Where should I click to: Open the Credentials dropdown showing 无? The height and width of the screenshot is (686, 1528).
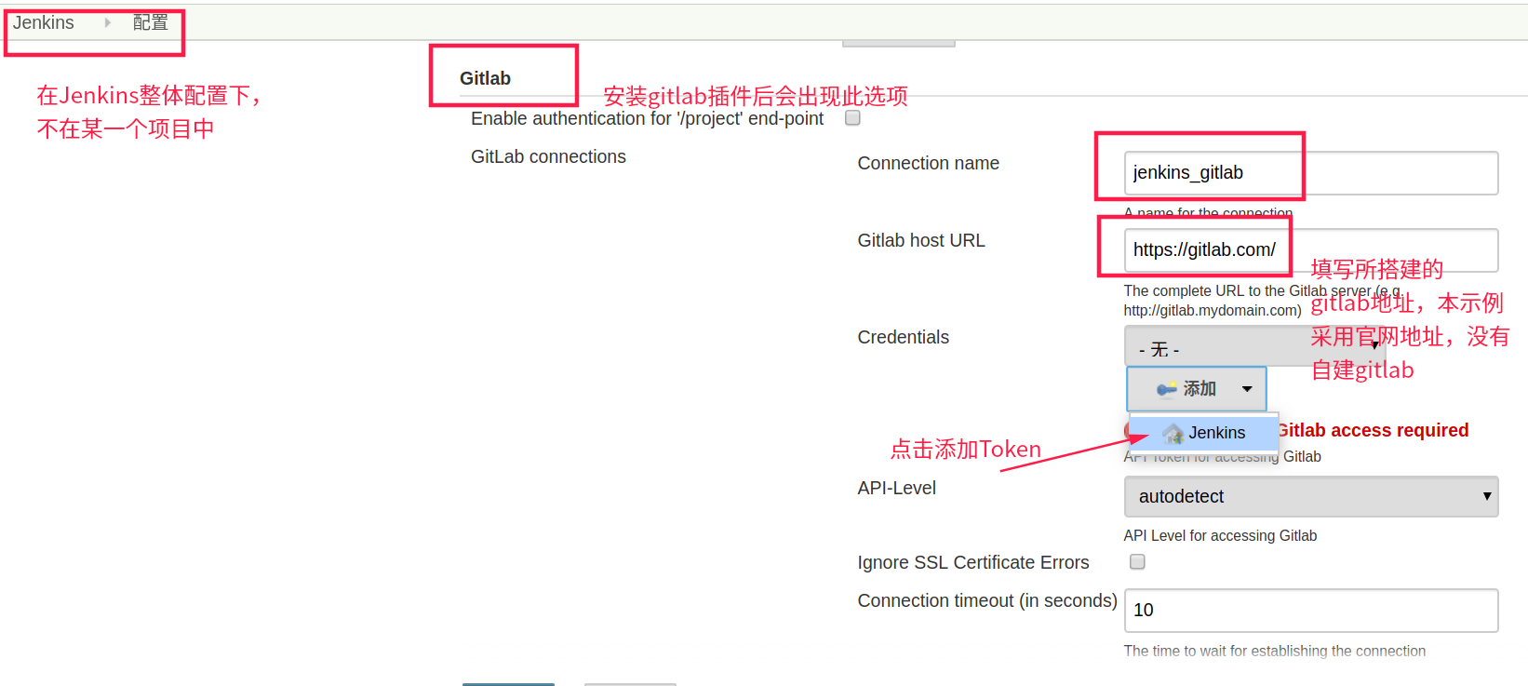(1254, 346)
